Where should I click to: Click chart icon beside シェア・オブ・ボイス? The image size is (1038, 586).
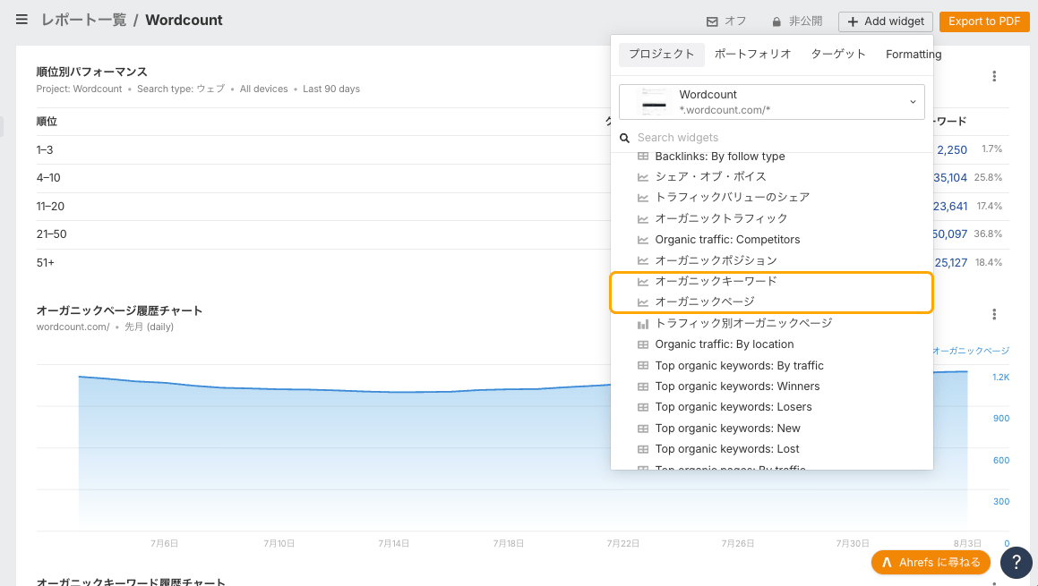click(642, 177)
